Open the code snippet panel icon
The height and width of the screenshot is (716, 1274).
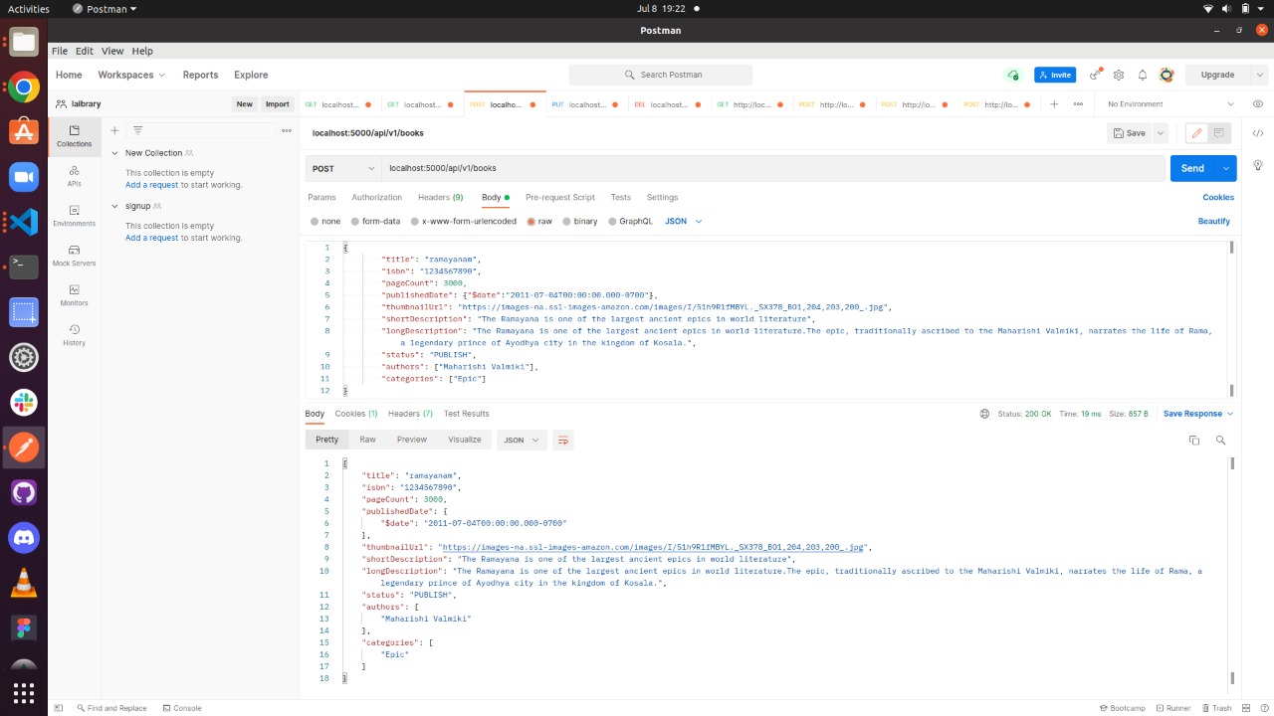click(1258, 133)
